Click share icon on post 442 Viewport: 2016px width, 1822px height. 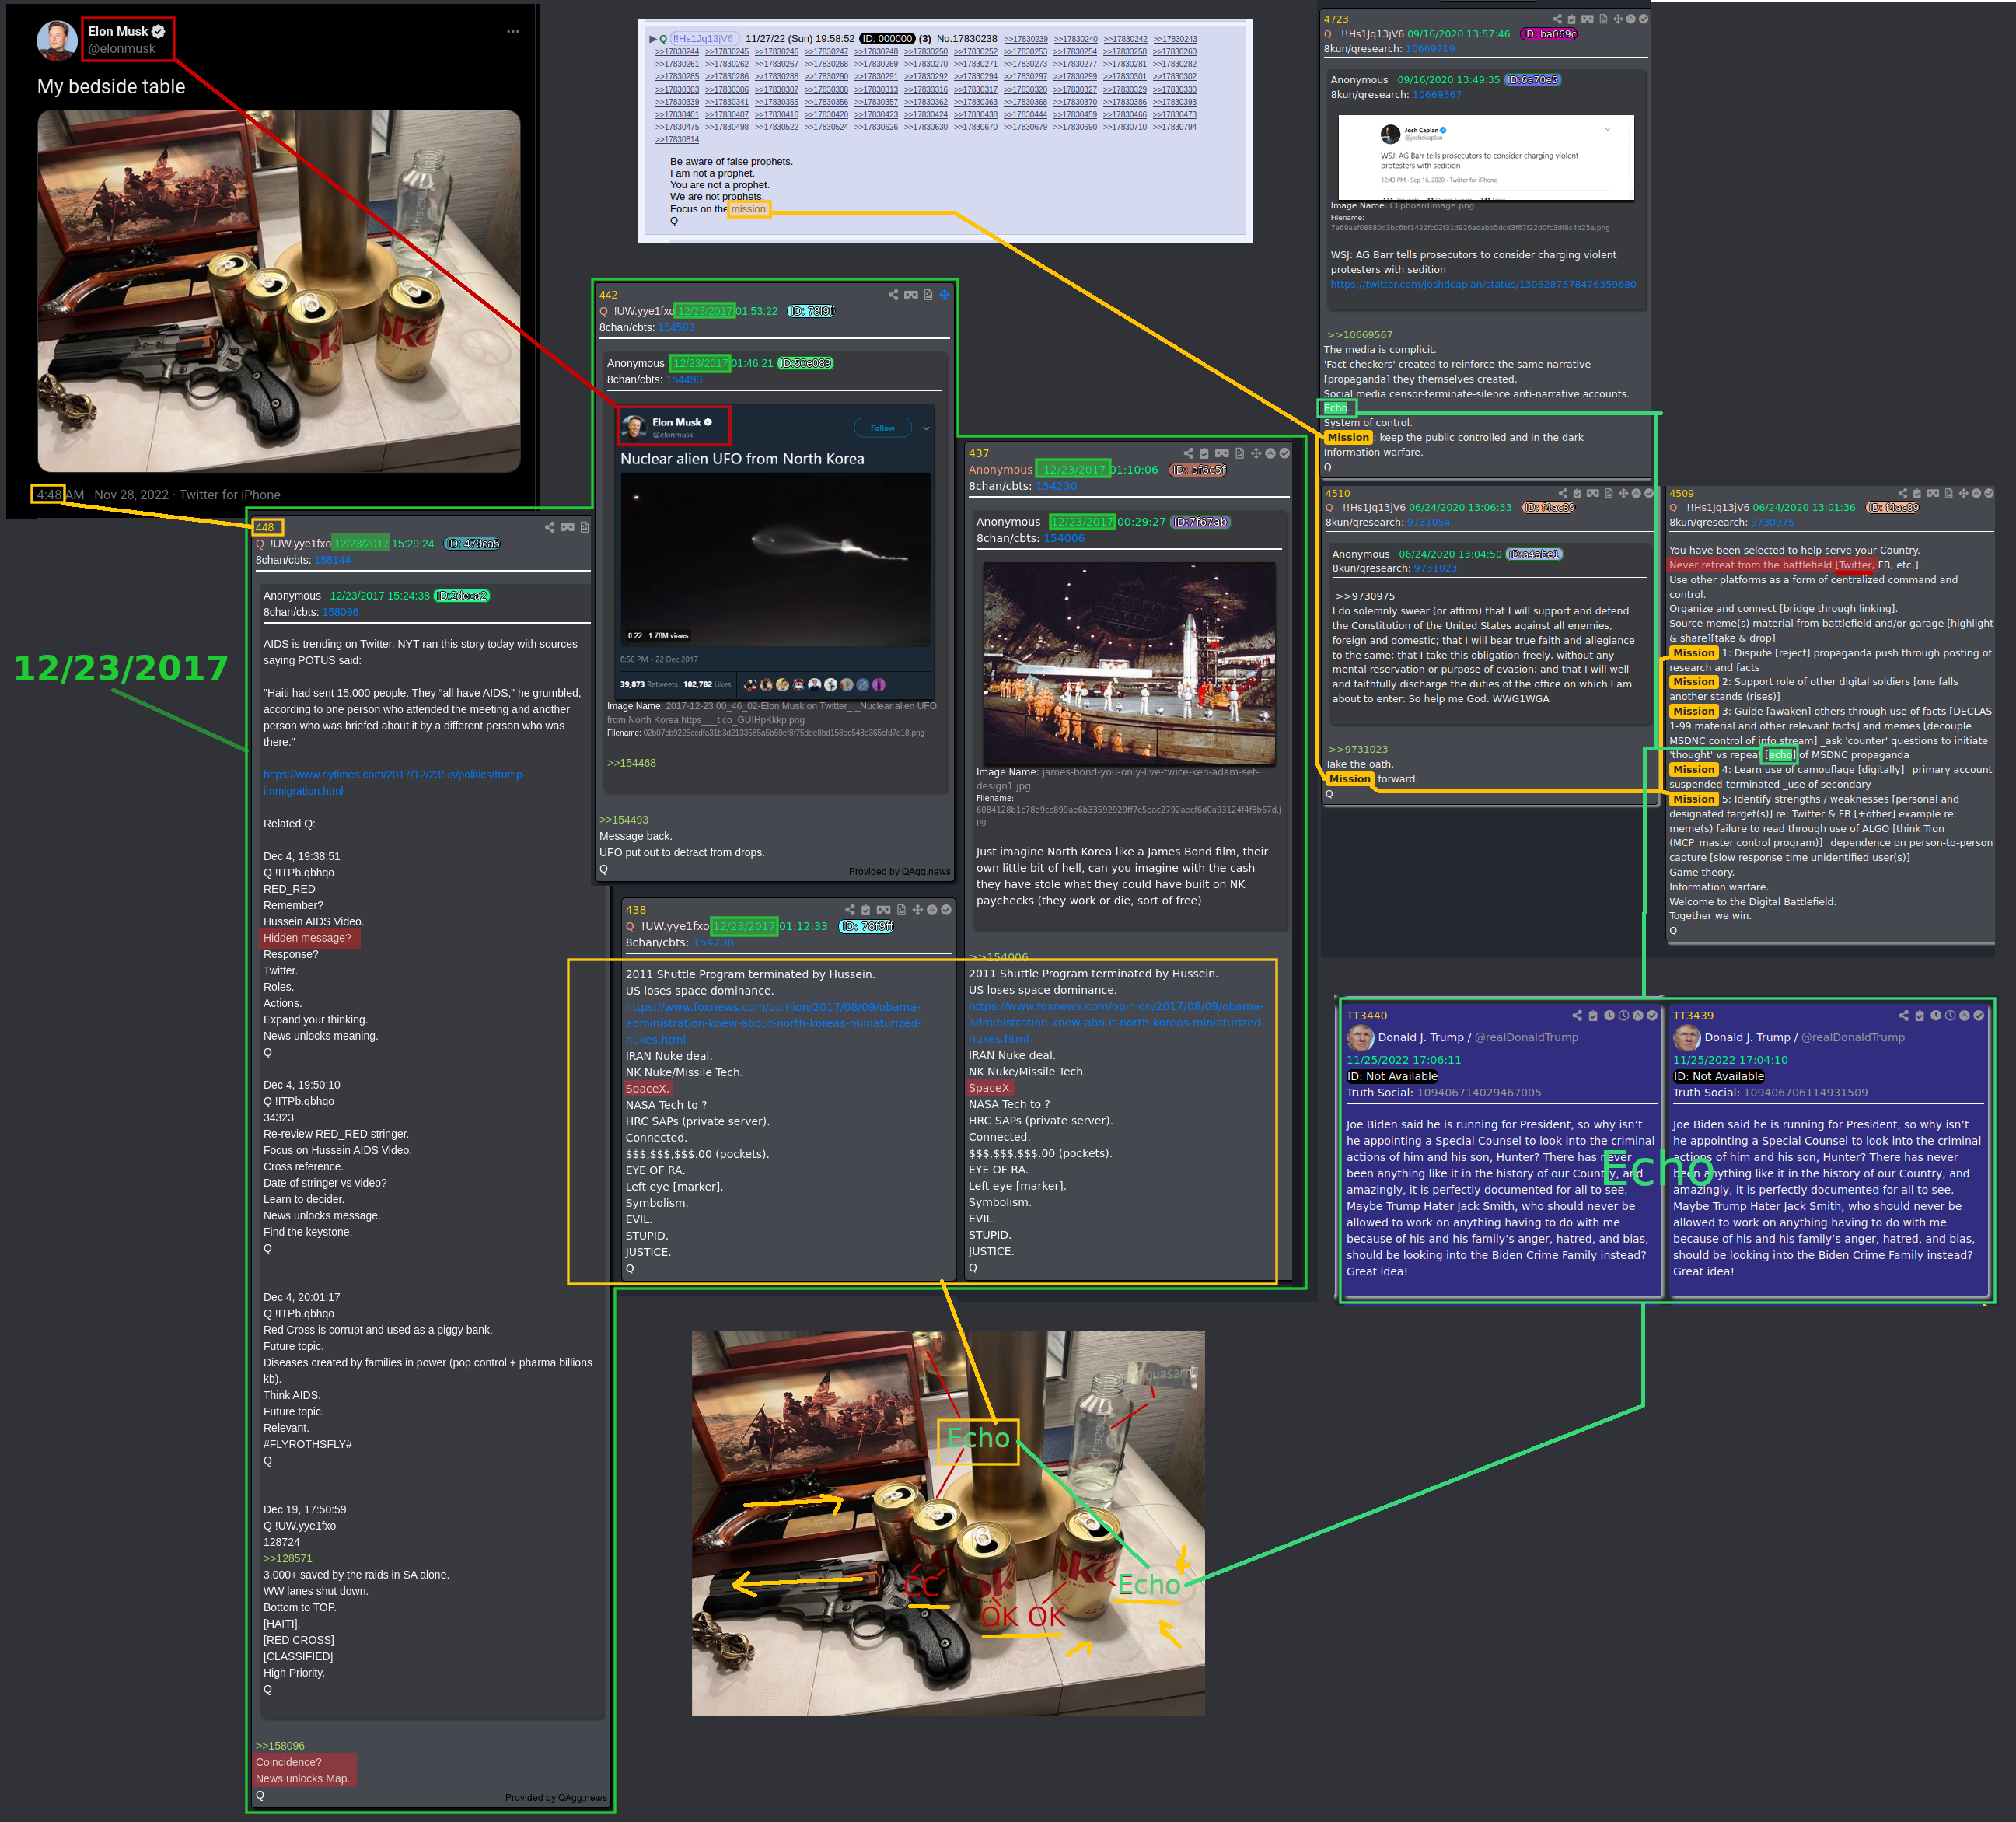(x=893, y=295)
